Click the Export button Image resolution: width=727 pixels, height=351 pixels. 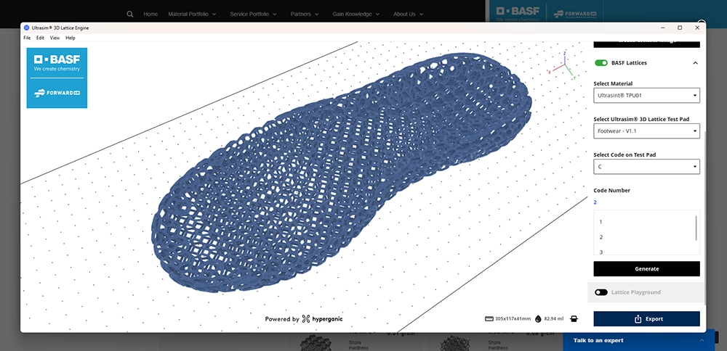tap(646, 318)
